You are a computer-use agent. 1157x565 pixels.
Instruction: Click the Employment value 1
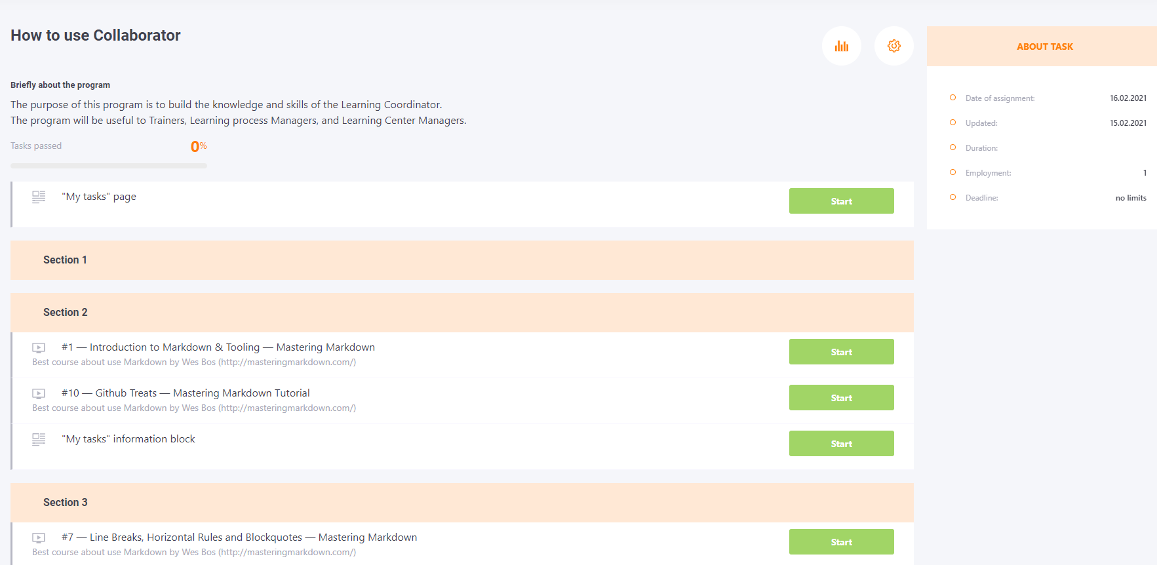click(x=1145, y=173)
